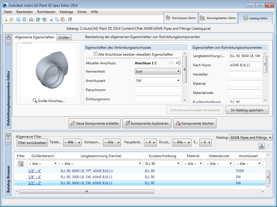This screenshot has height=207, width=277.
Task: Open the Kompon... filter dropdown
Action: [x=112, y=142]
